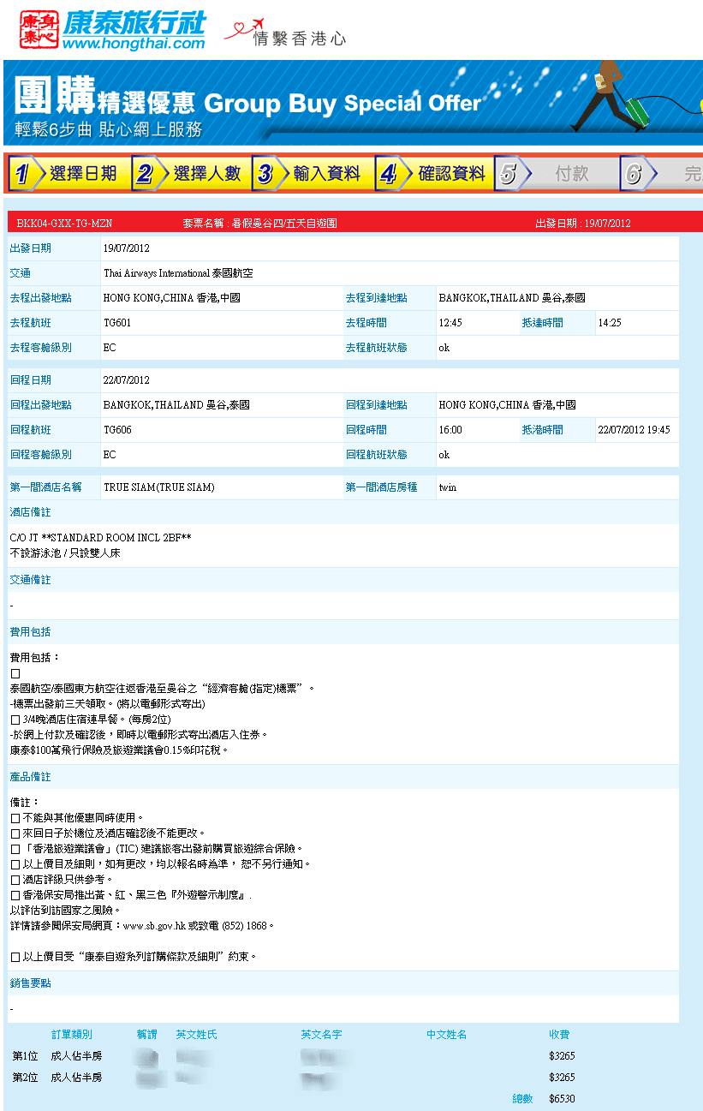703x1111 pixels.
Task: Click the Hong Thai Travel red logo
Action: [x=39, y=29]
